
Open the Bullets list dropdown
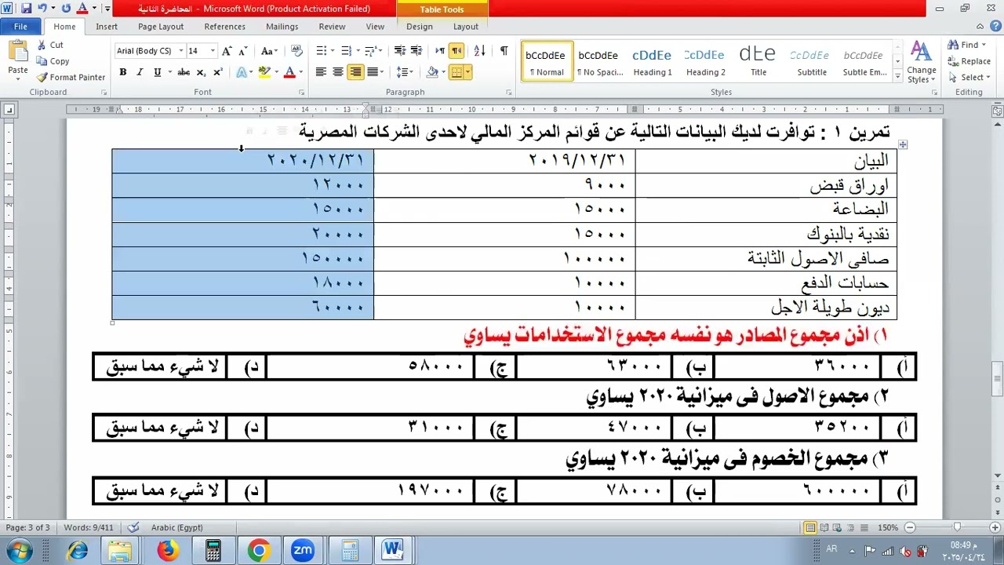(332, 51)
